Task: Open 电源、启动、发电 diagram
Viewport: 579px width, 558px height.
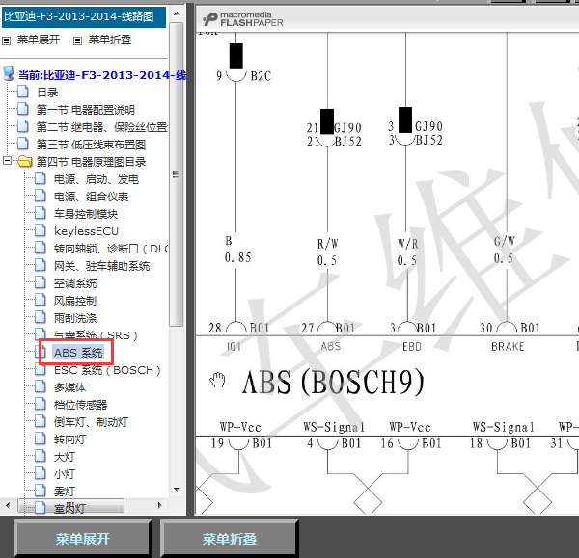Action: click(x=96, y=179)
